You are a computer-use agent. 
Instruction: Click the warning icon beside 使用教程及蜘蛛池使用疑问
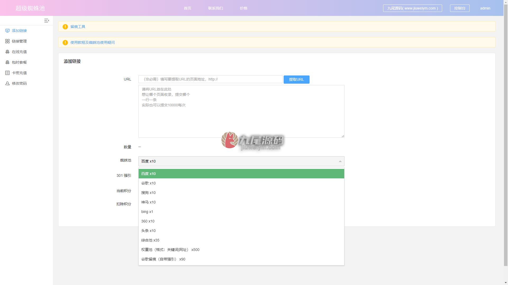click(x=65, y=42)
